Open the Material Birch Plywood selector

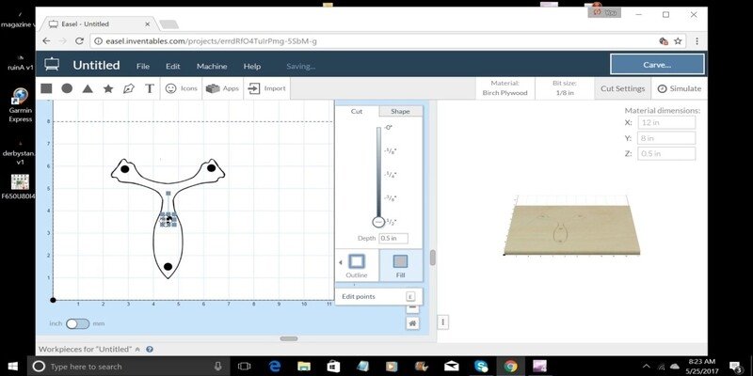(505, 88)
